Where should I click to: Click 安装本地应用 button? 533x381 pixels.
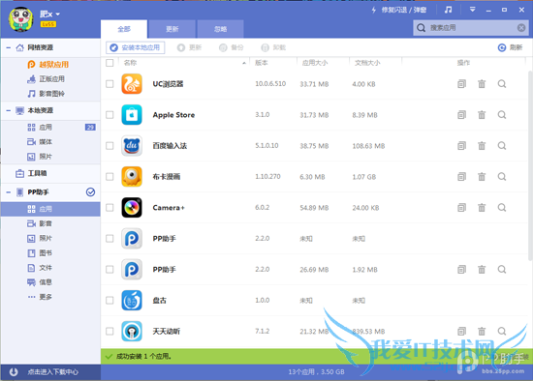pyautogui.click(x=136, y=47)
